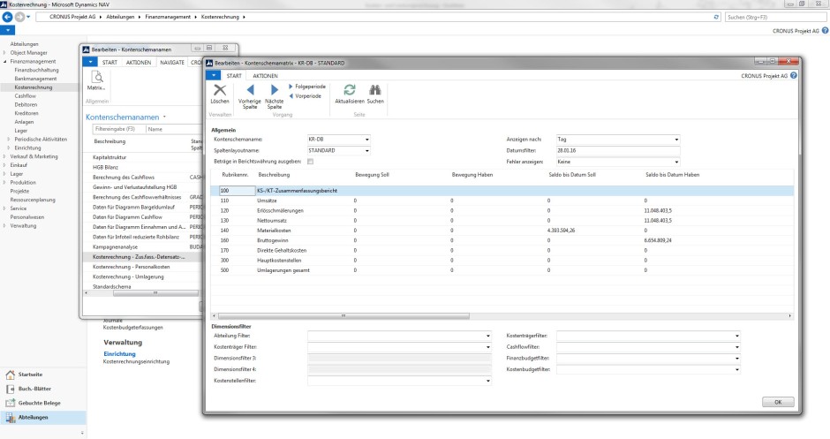This screenshot has height=439, width=830.
Task: Open Suchen binoculars search tool
Action: tap(374, 91)
